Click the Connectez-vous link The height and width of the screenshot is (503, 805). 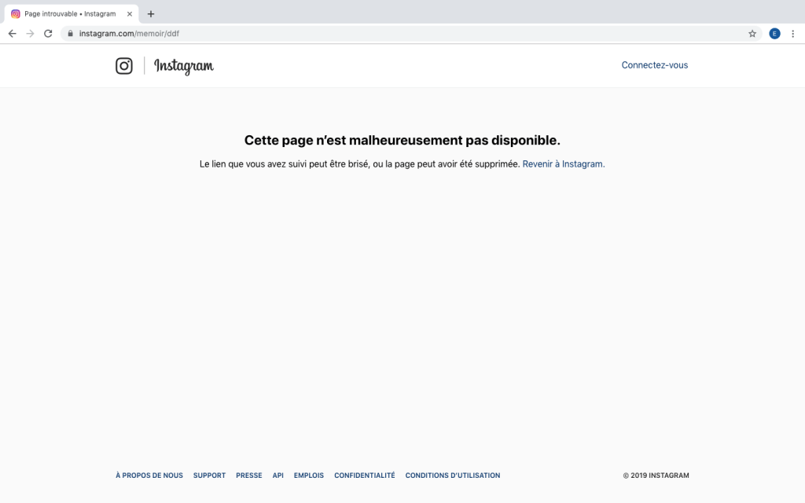point(654,65)
